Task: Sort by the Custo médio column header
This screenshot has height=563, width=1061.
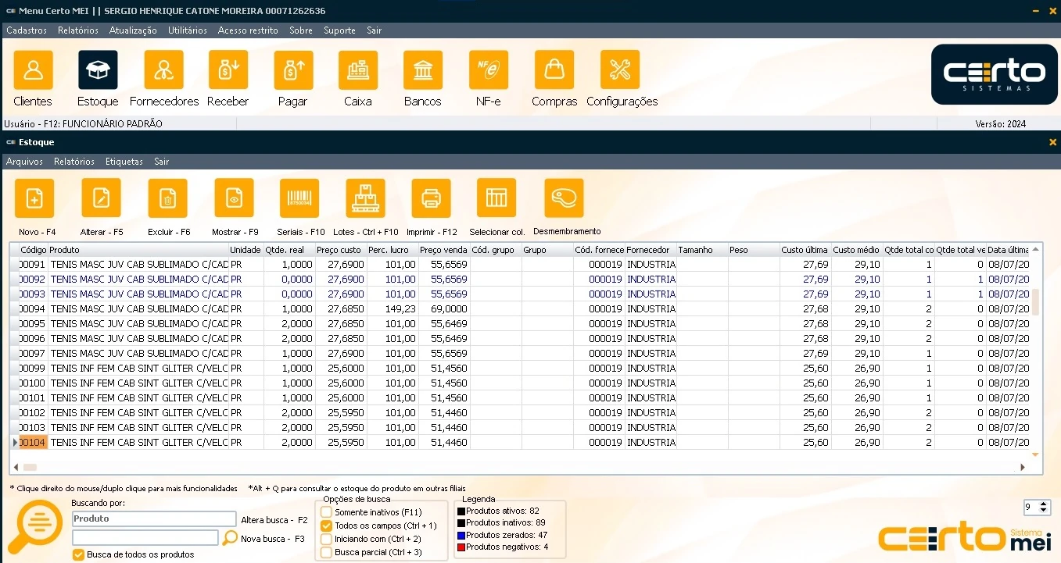Action: [856, 250]
